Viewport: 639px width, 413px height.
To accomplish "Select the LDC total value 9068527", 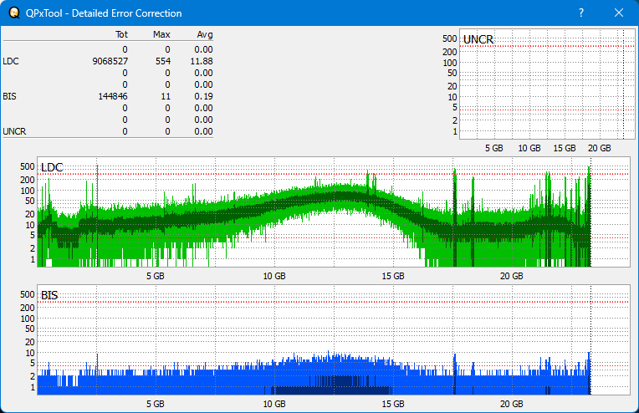I will 110,61.
